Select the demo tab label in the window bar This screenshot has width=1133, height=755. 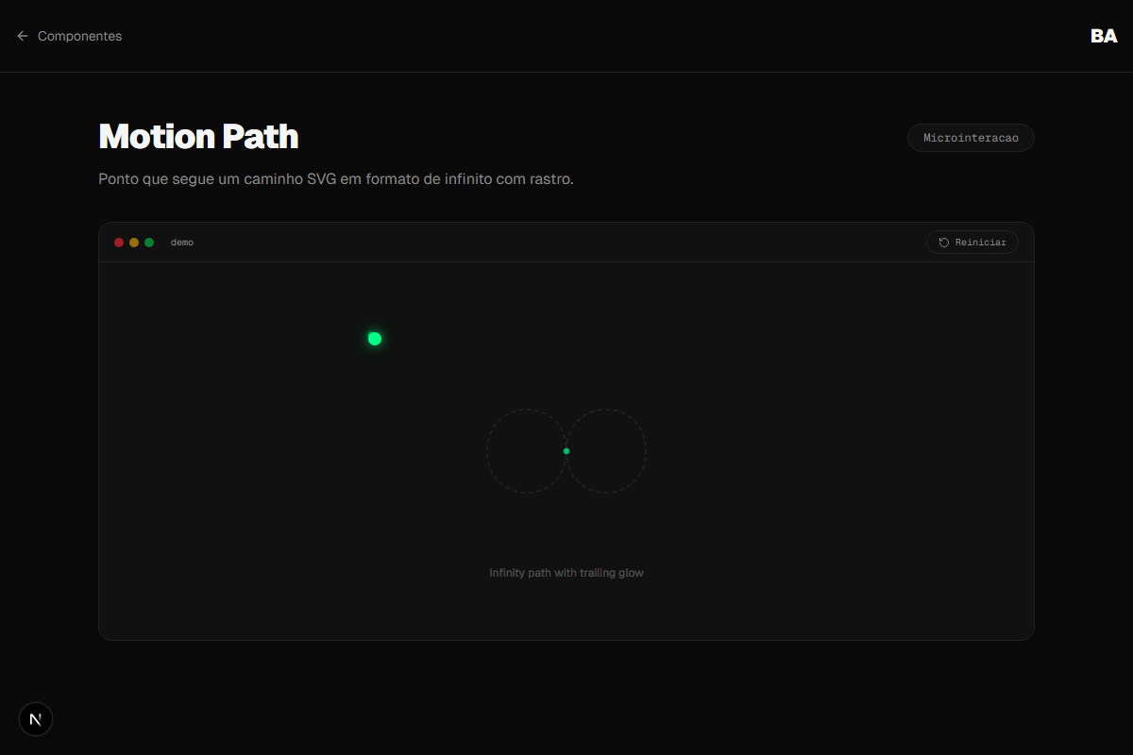(x=182, y=242)
